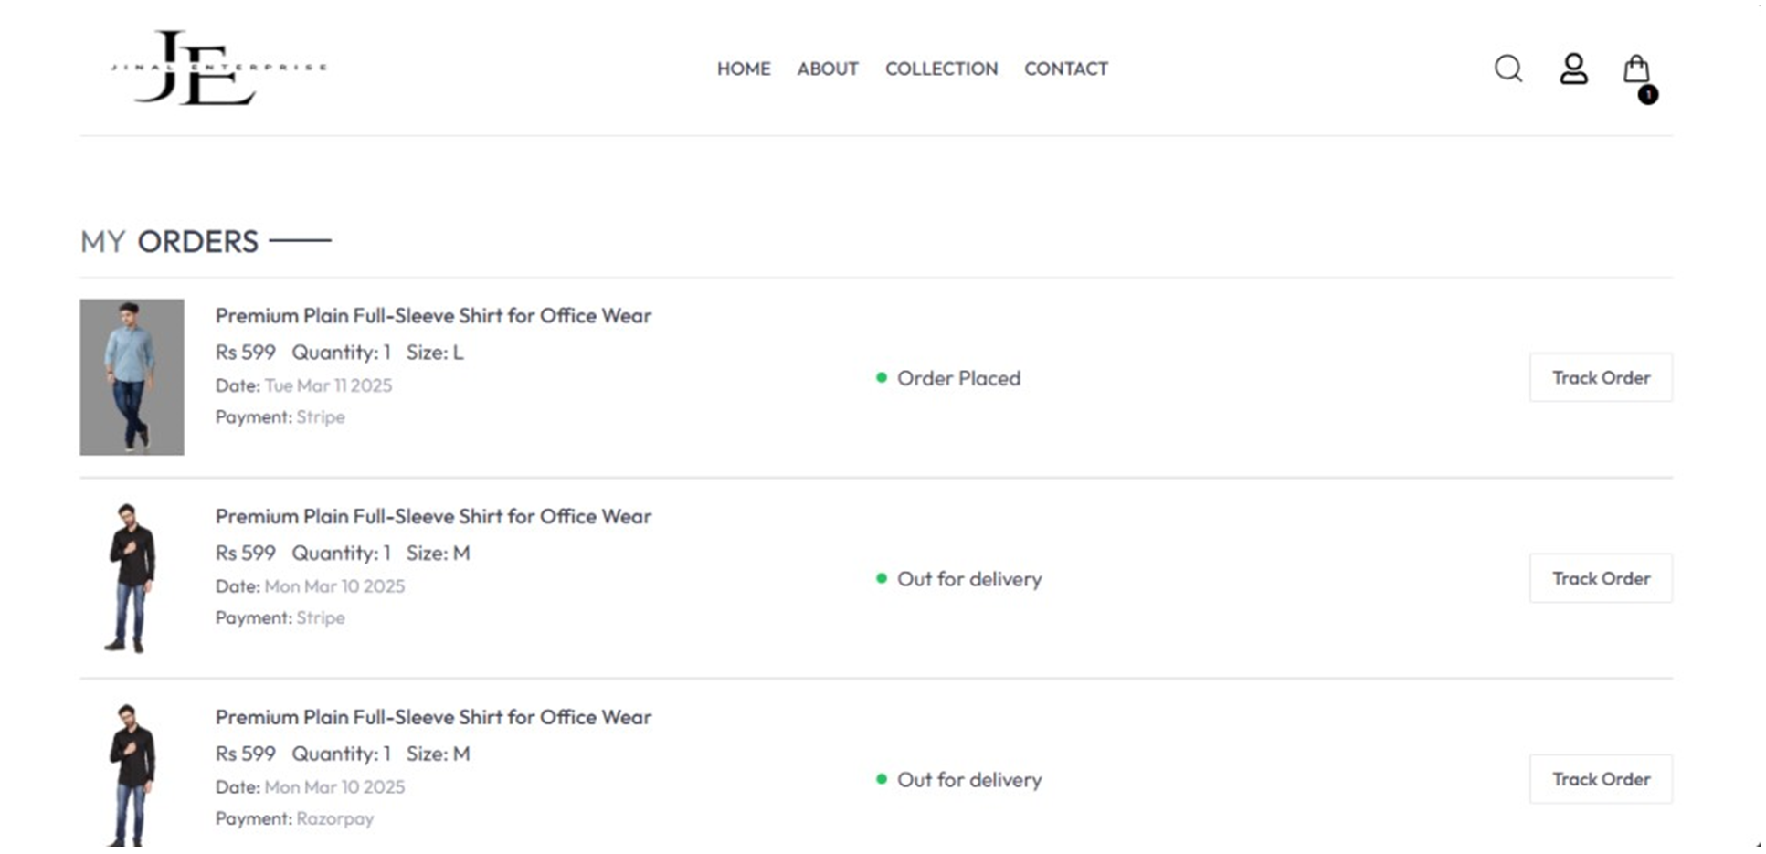Click the JE Jinal Enterprise logo
This screenshot has width=1766, height=854.
click(218, 68)
